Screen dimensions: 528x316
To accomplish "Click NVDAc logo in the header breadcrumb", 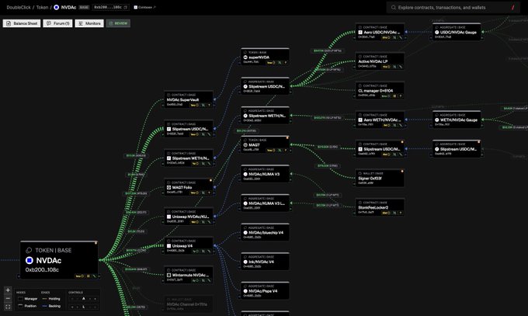I will [56, 8].
